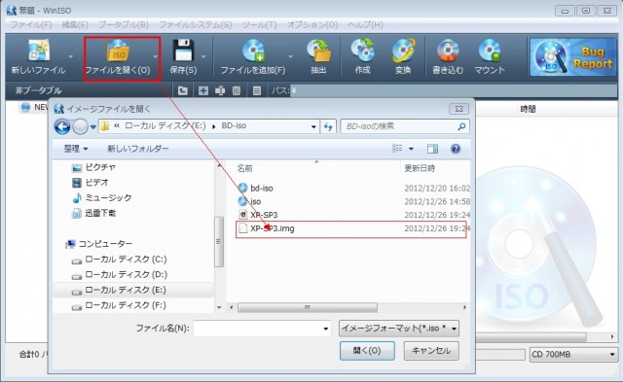Click the キャンセル button
Screen dimensions: 623x382
(x=431, y=351)
